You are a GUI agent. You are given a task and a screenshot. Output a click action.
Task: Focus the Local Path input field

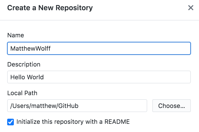77,106
